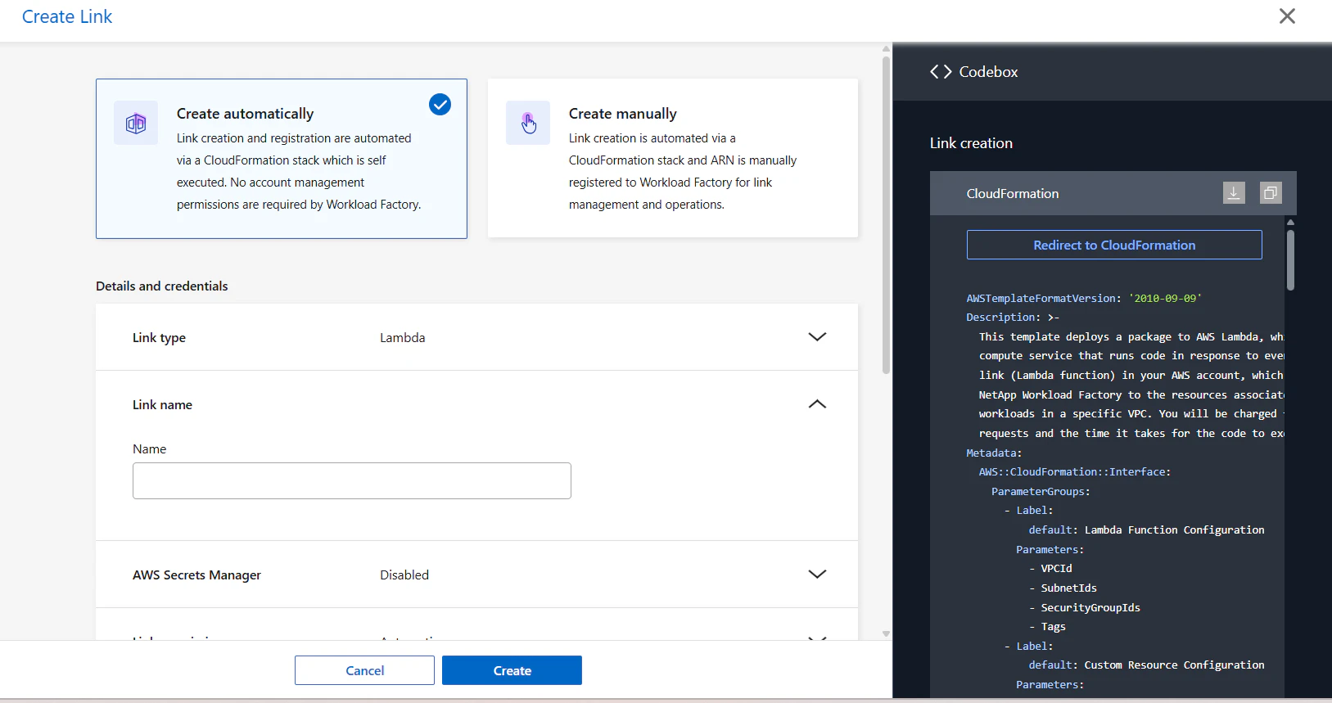The height and width of the screenshot is (703, 1332).
Task: Click the Link name label
Action: coord(162,405)
